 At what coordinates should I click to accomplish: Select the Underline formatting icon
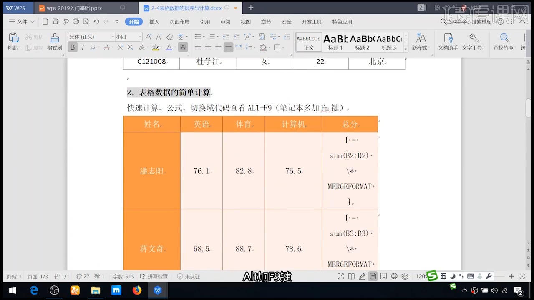pyautogui.click(x=92, y=47)
